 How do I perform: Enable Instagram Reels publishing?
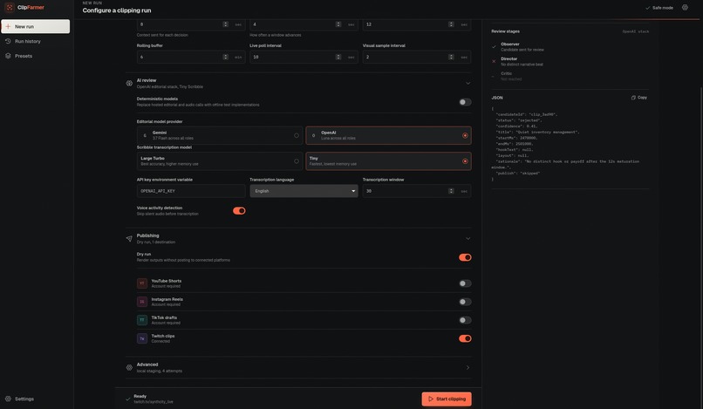465,302
